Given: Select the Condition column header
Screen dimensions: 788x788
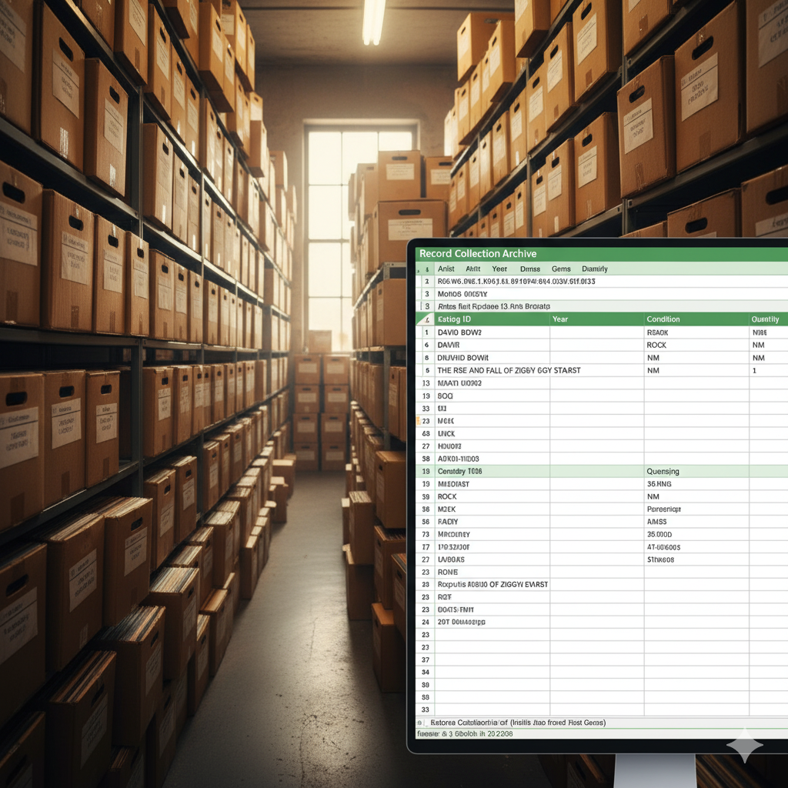Looking at the screenshot, I should tap(663, 319).
